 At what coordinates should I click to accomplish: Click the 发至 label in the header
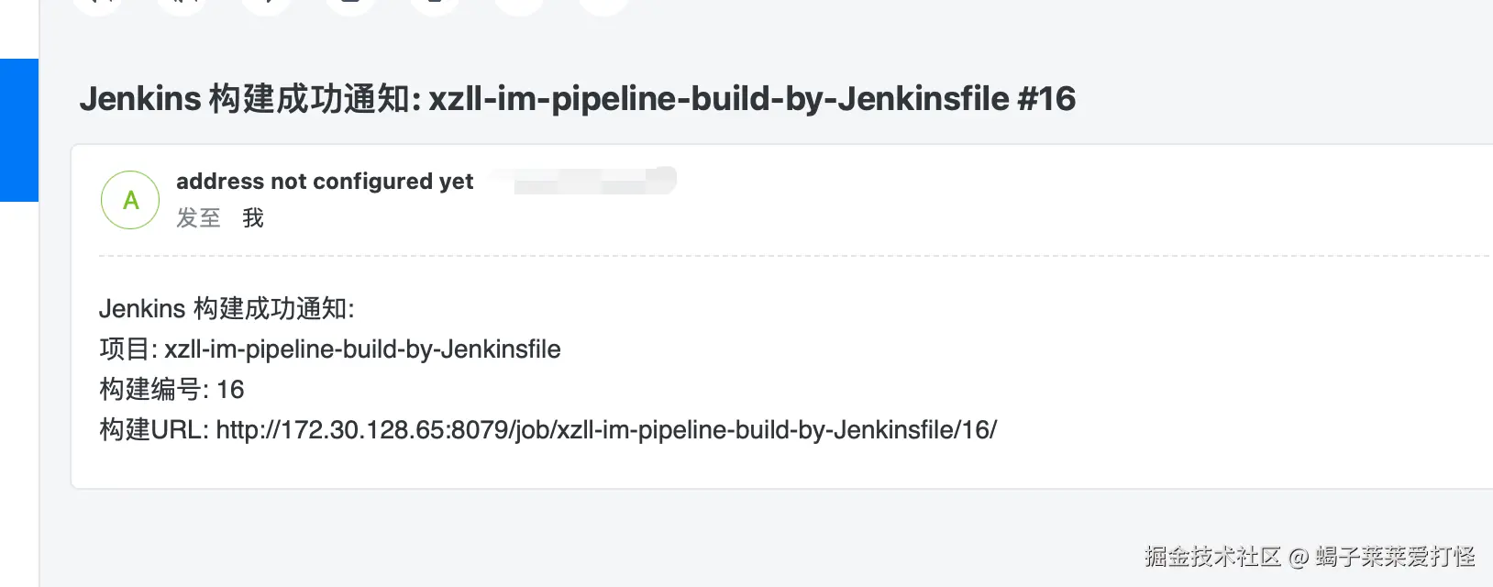198,218
